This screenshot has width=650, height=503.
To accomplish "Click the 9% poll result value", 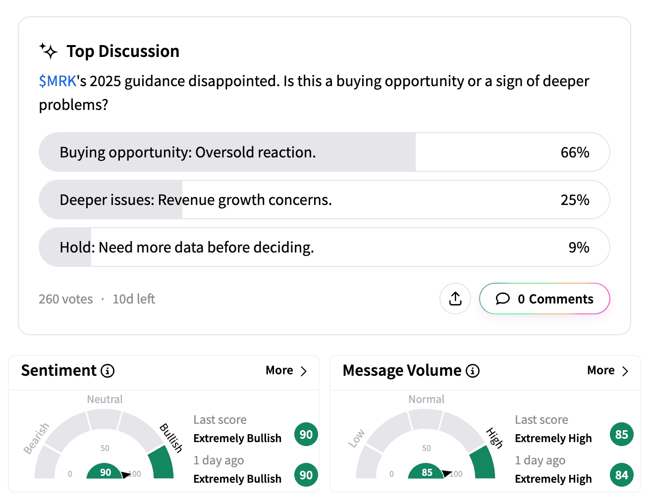I will pyautogui.click(x=579, y=247).
